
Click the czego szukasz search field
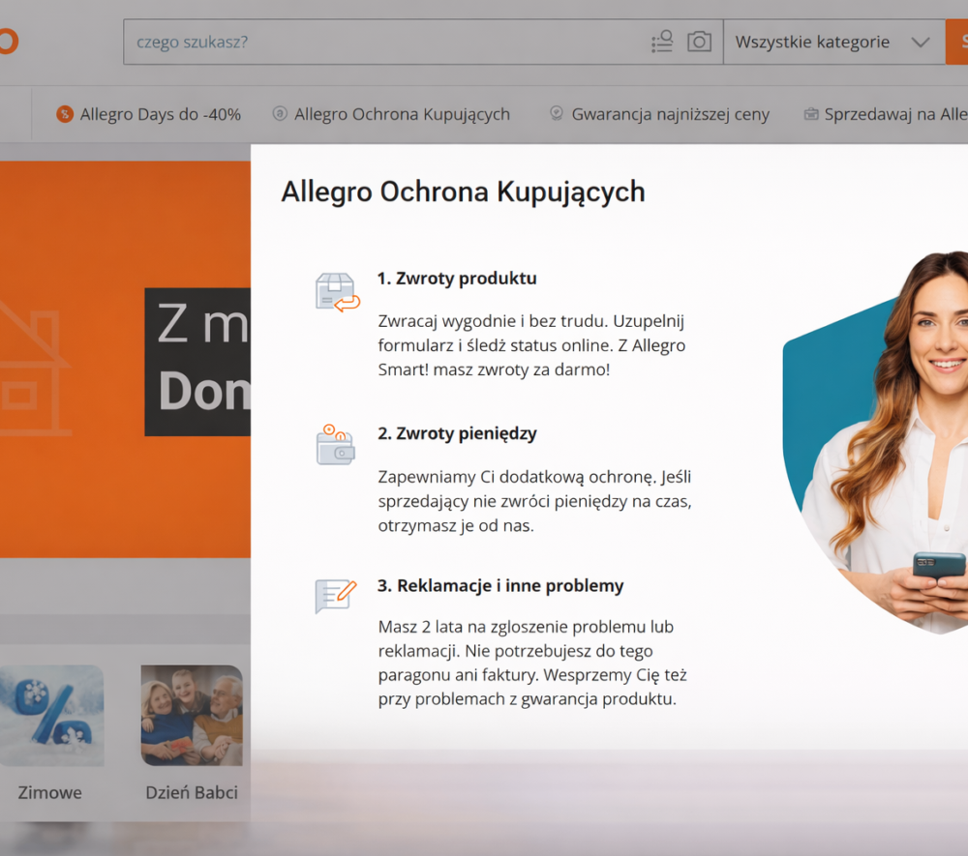click(387, 42)
